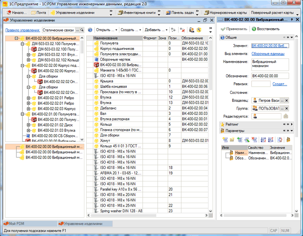
Task: Clear the Группа field with X
Action: click(287, 108)
